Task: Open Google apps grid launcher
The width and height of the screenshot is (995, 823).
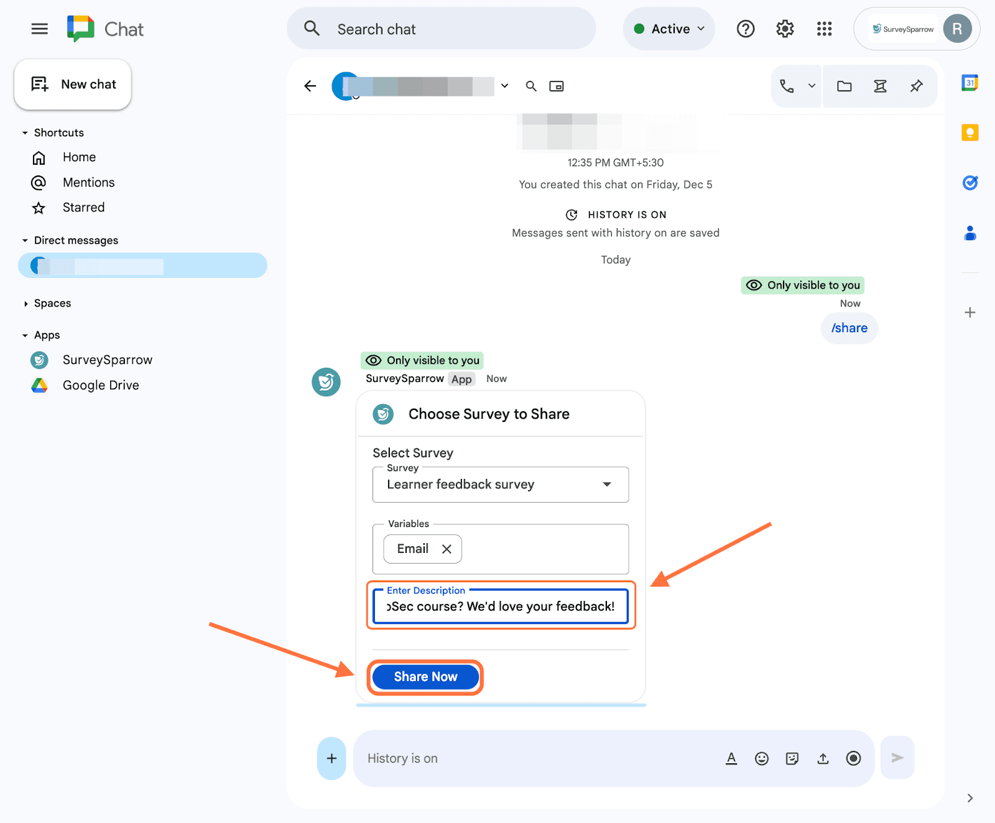Action: 824,29
